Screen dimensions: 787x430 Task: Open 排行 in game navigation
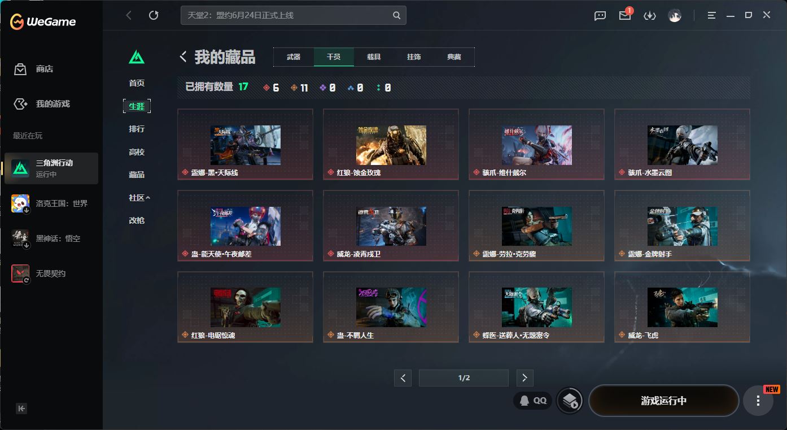tap(137, 129)
